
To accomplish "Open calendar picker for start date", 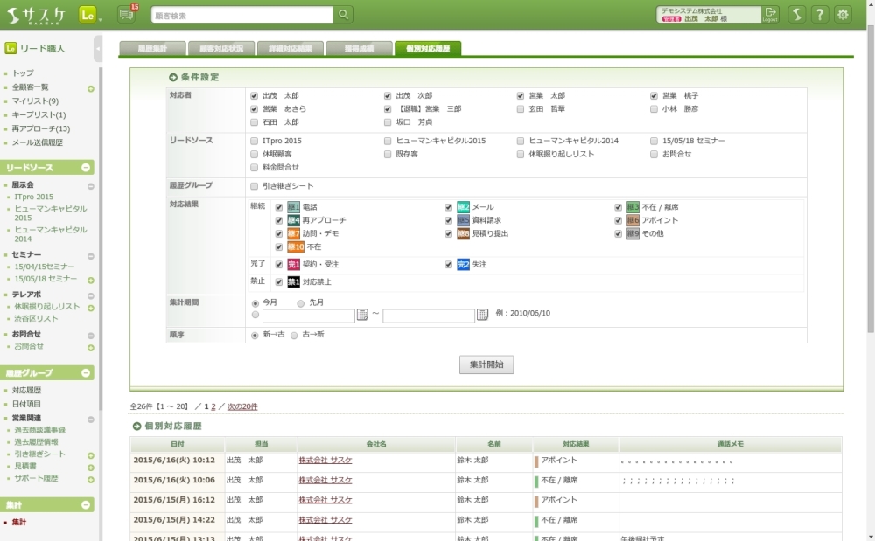I will 363,315.
